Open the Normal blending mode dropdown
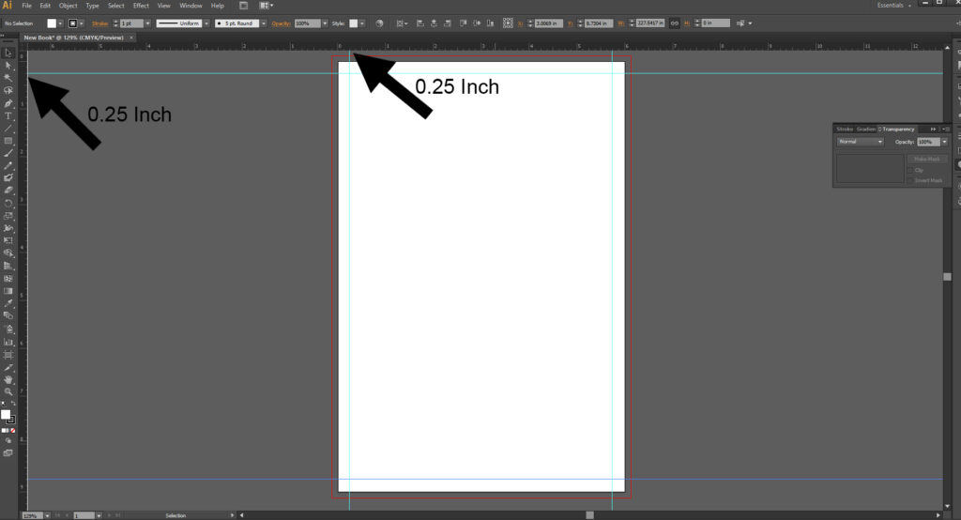Image resolution: width=961 pixels, height=520 pixels. [860, 142]
